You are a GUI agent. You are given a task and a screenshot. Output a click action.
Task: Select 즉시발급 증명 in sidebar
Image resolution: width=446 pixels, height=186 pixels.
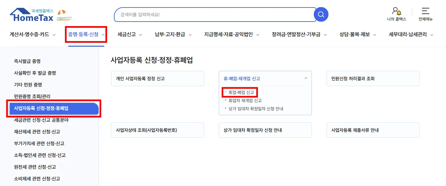coord(27,61)
